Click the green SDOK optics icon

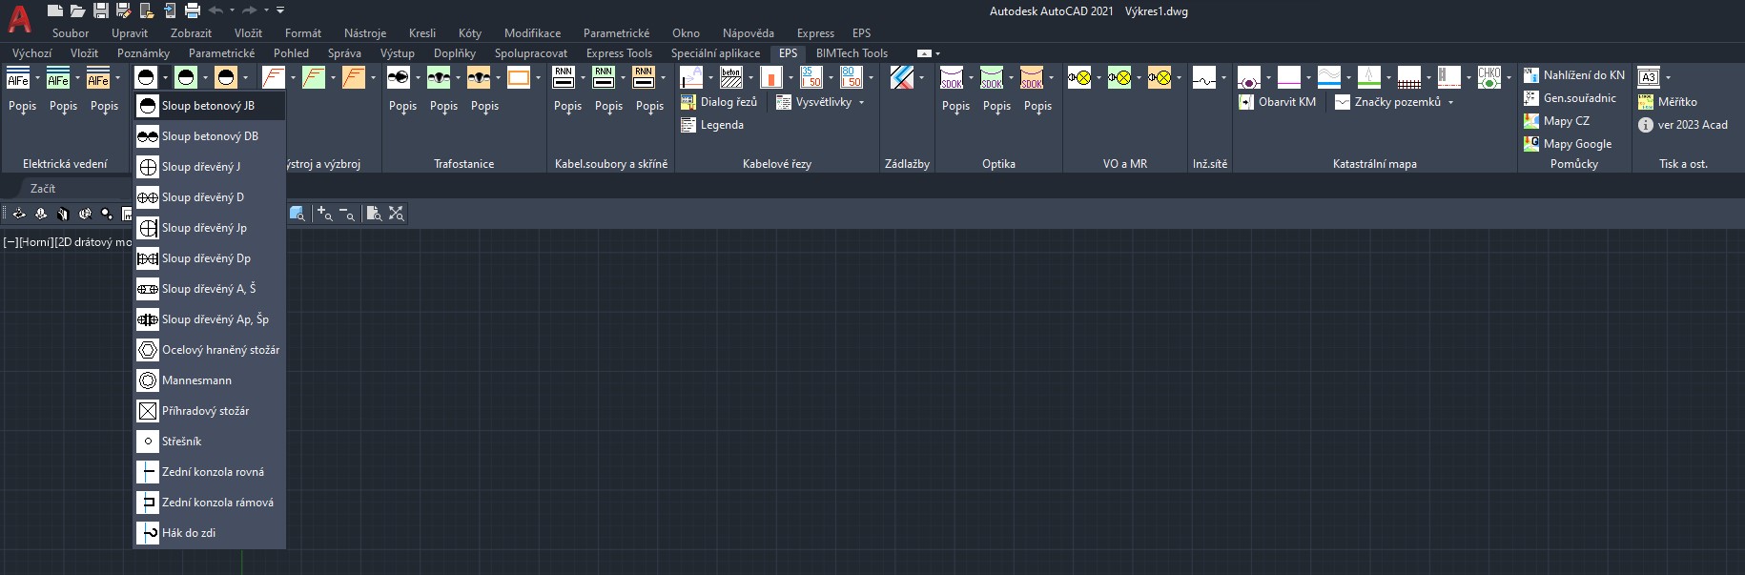pyautogui.click(x=992, y=77)
